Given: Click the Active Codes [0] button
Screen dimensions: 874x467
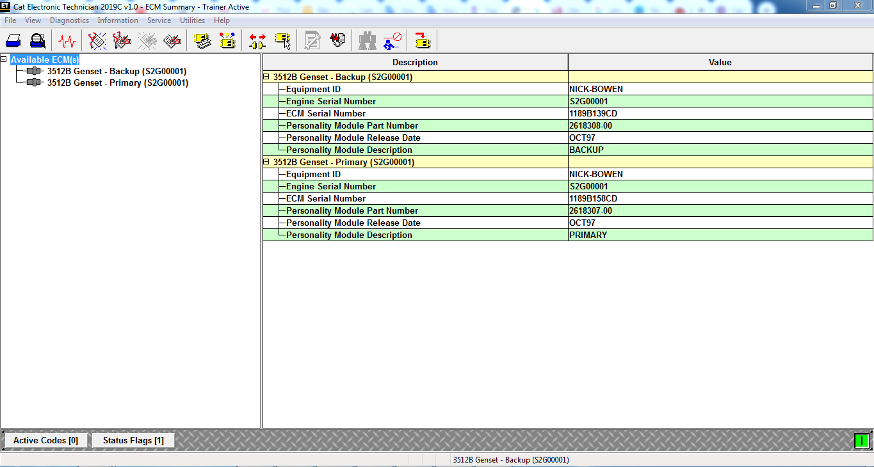Looking at the screenshot, I should coord(45,440).
